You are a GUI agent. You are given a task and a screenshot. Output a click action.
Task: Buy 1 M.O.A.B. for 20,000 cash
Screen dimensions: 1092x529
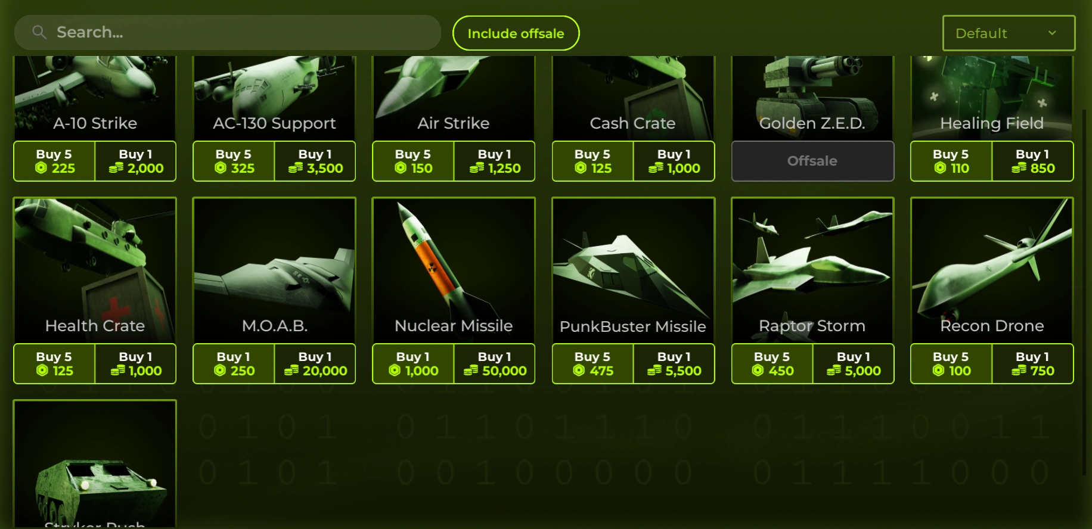click(315, 363)
